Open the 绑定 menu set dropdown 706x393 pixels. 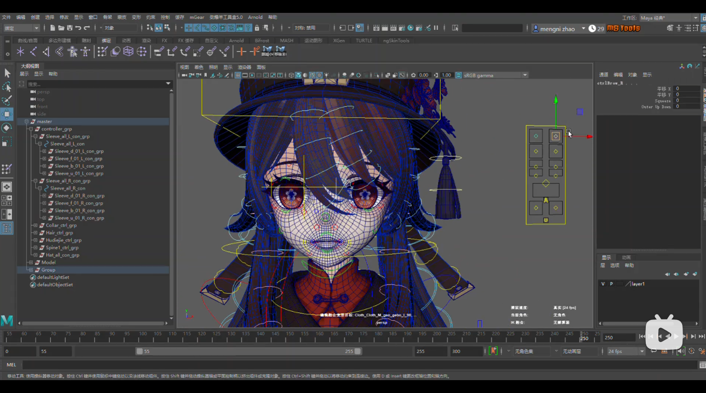pos(22,28)
